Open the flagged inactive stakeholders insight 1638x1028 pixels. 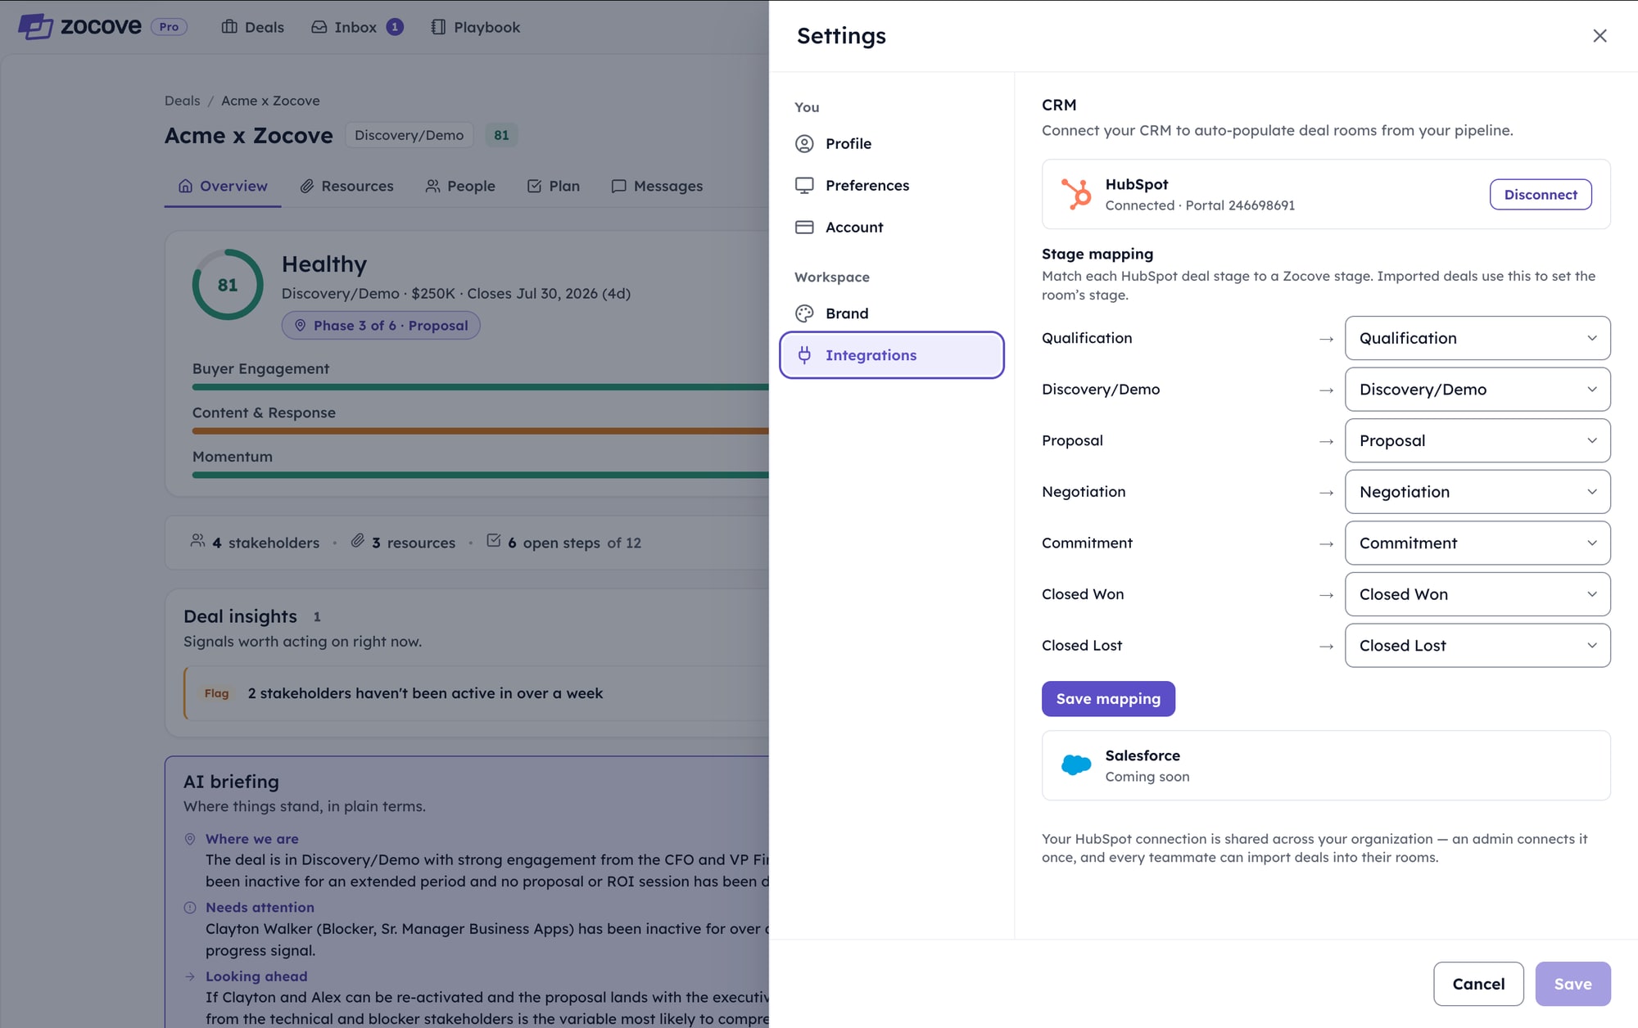coord(477,693)
